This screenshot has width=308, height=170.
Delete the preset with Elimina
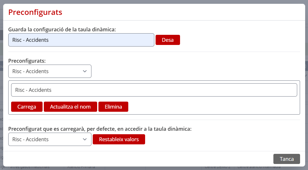point(113,107)
